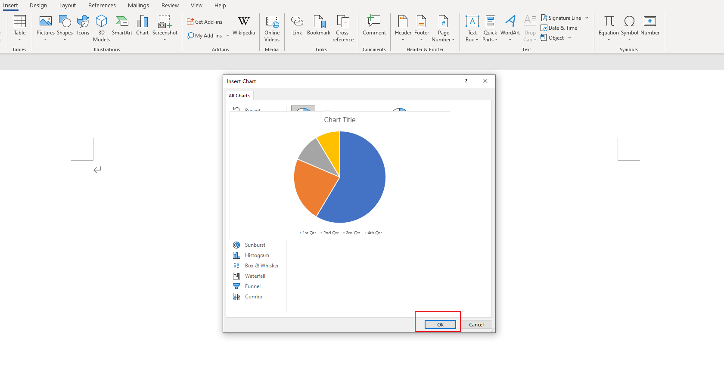Open the Layout ribbon tab
724x391 pixels.
pos(68,5)
